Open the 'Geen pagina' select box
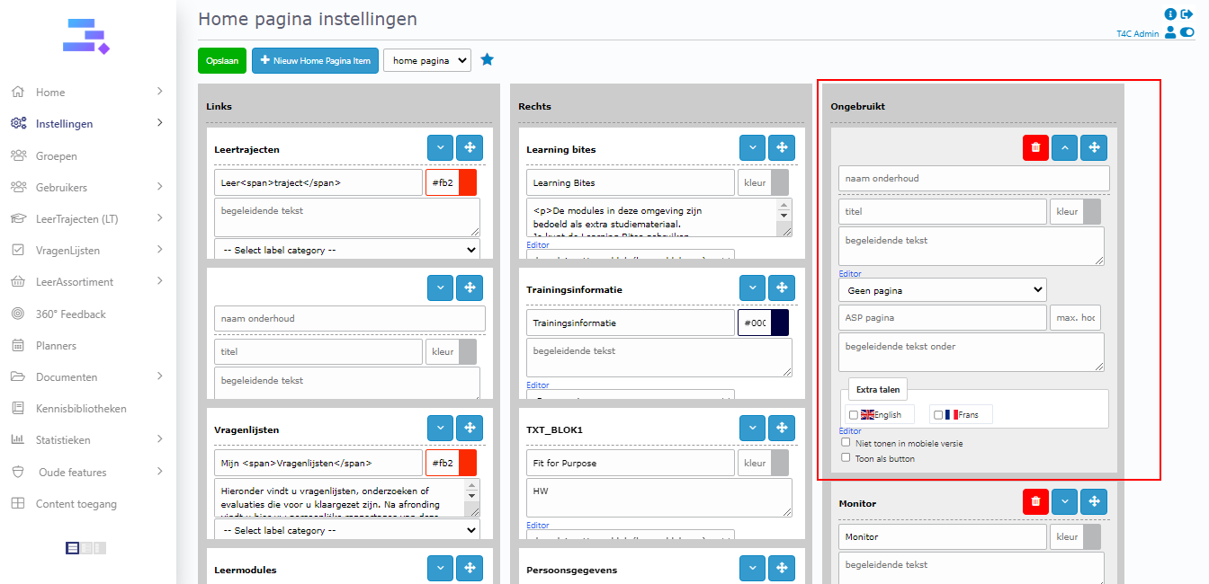This screenshot has height=584, width=1209. click(x=942, y=290)
